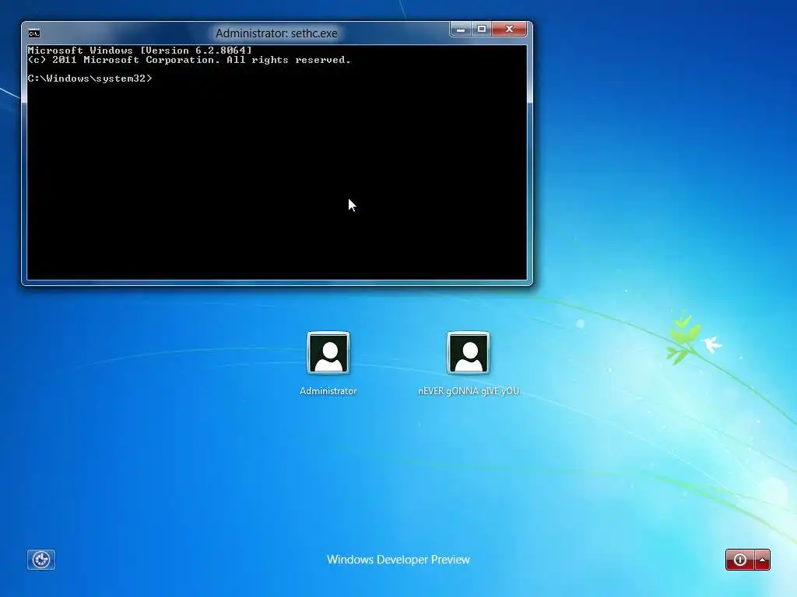Close the Administrator: sethc.exe window

click(509, 30)
